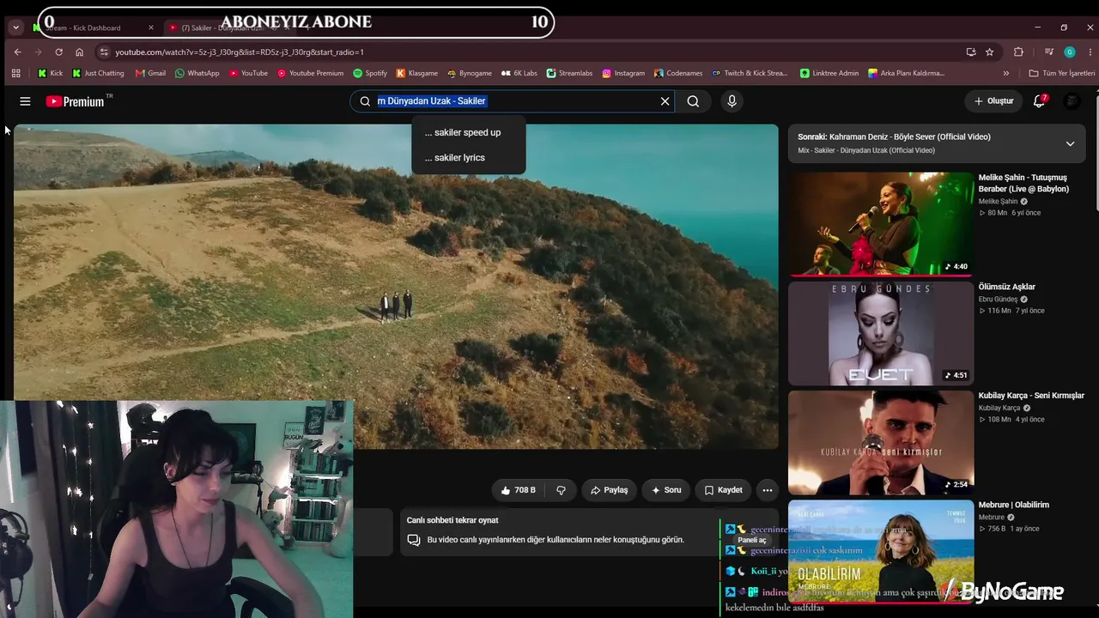1099x618 pixels.
Task: Switch to the Sakiler YouTube tab
Action: (x=228, y=27)
